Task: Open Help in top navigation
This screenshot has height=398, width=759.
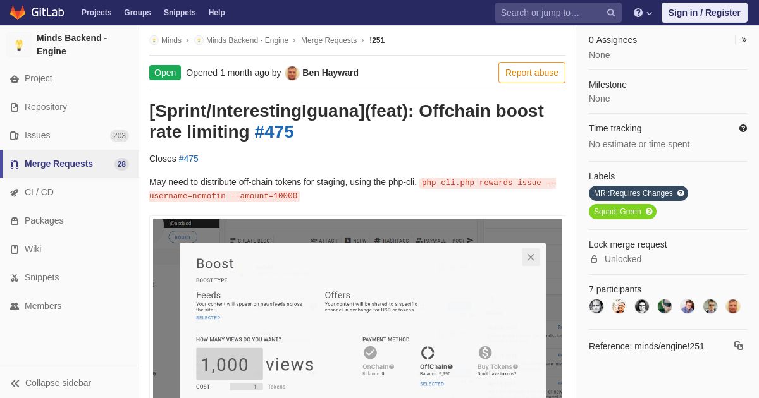Action: pos(217,13)
